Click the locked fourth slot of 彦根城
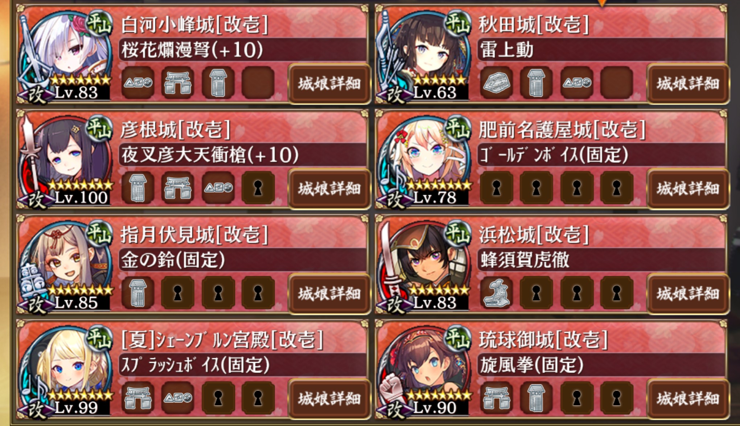Viewport: 740px width, 426px height. 258,188
